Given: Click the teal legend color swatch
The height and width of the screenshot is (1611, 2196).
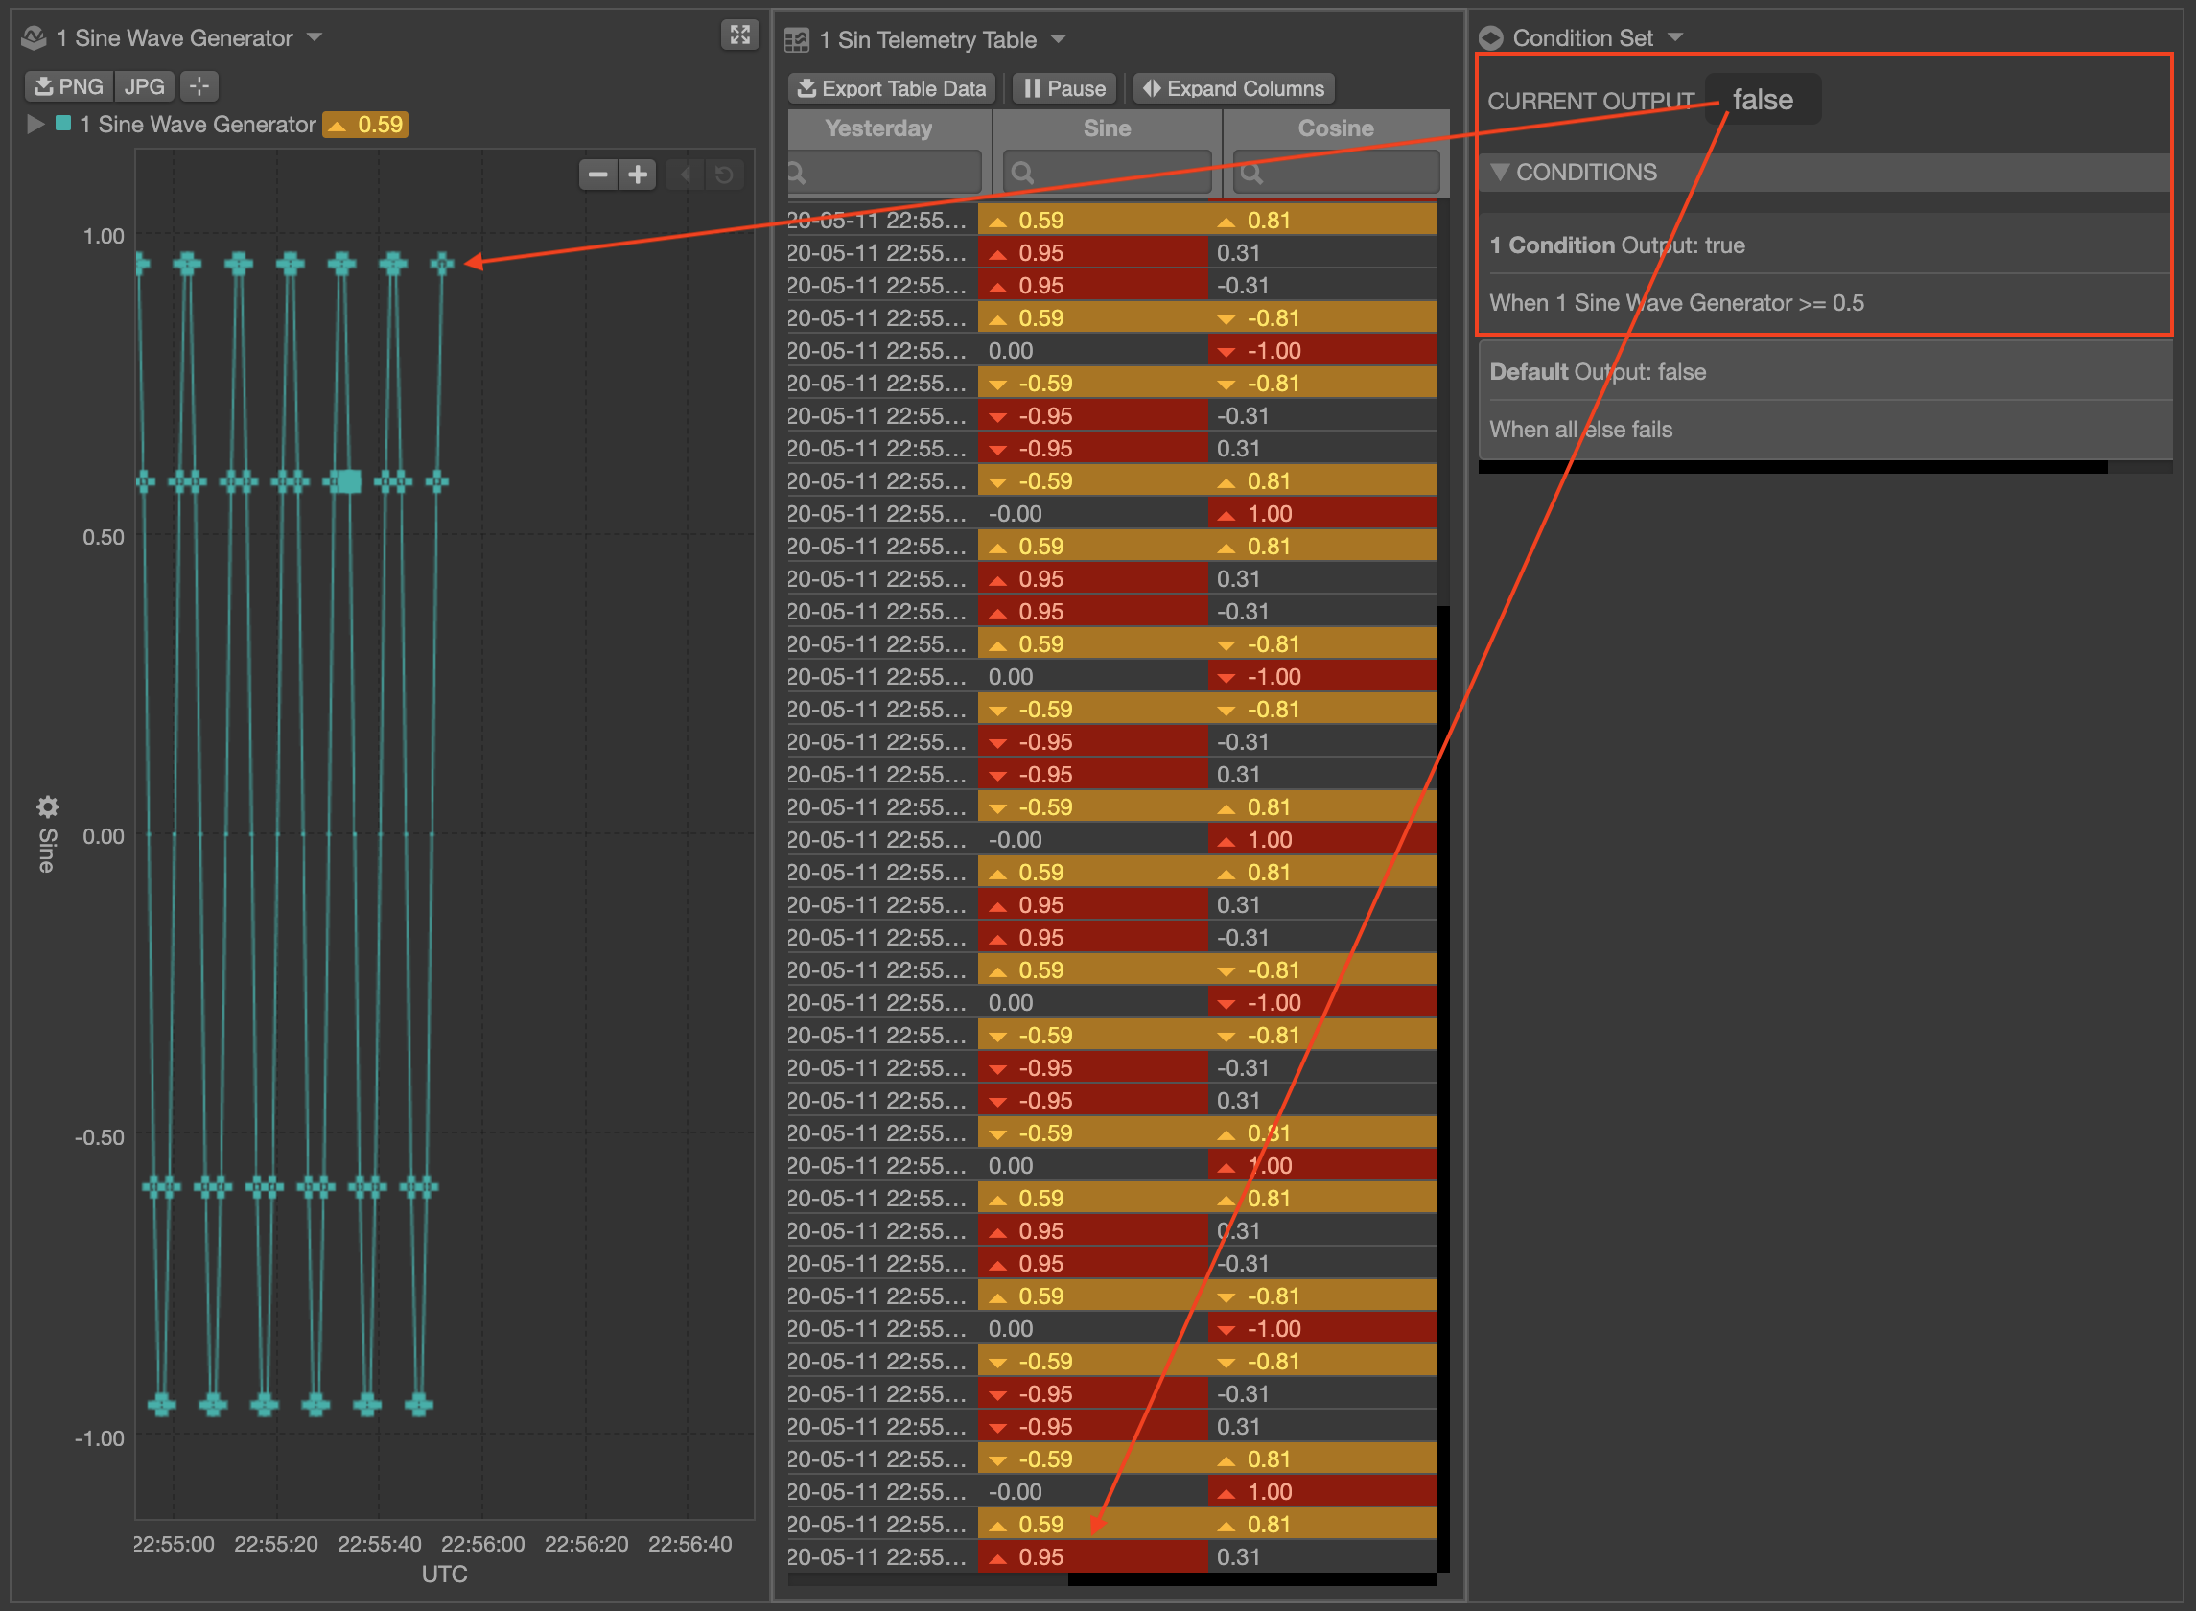Looking at the screenshot, I should coord(62,124).
